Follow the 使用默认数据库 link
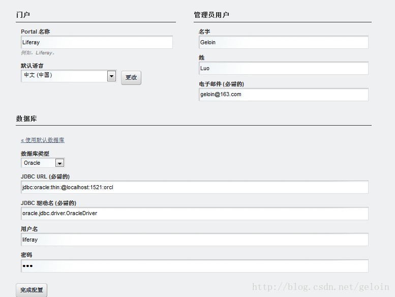The height and width of the screenshot is (297, 395). coord(43,140)
